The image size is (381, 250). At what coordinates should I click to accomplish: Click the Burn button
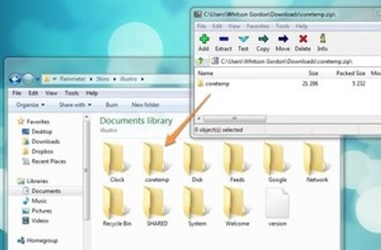coord(112,105)
